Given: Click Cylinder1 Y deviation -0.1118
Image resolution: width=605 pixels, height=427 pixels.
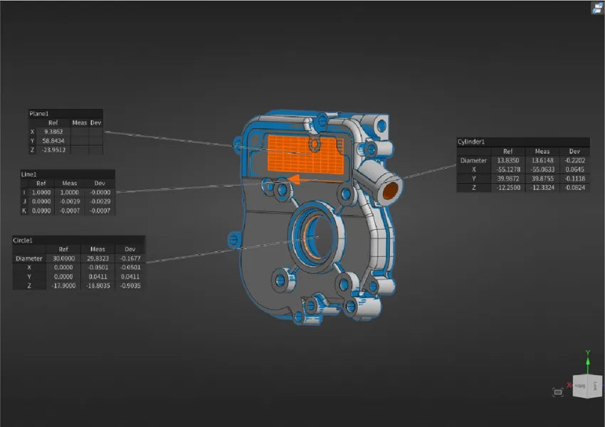Looking at the screenshot, I should (x=574, y=179).
